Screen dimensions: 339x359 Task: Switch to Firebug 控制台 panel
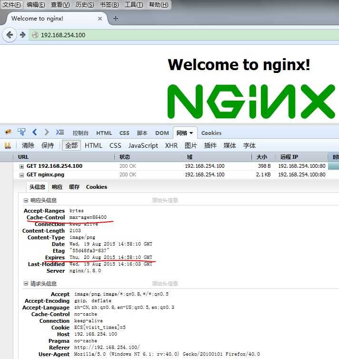click(x=80, y=133)
